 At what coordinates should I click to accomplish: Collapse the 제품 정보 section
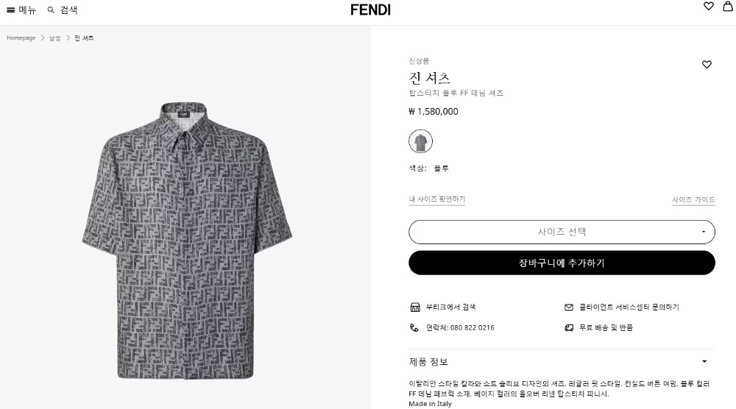pos(704,362)
